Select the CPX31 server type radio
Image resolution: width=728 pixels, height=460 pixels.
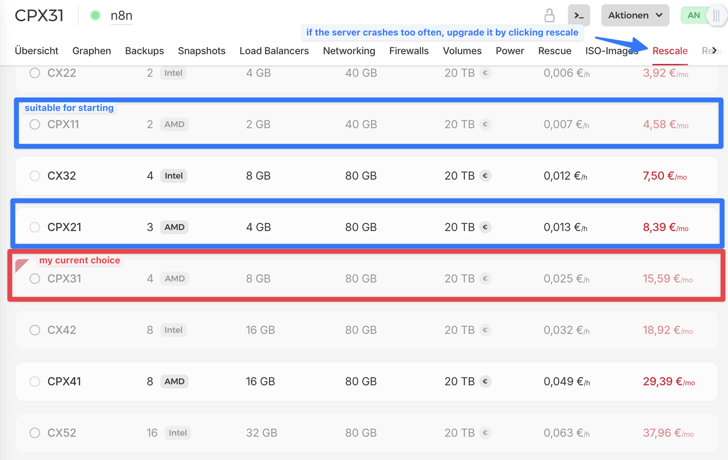[x=35, y=279]
